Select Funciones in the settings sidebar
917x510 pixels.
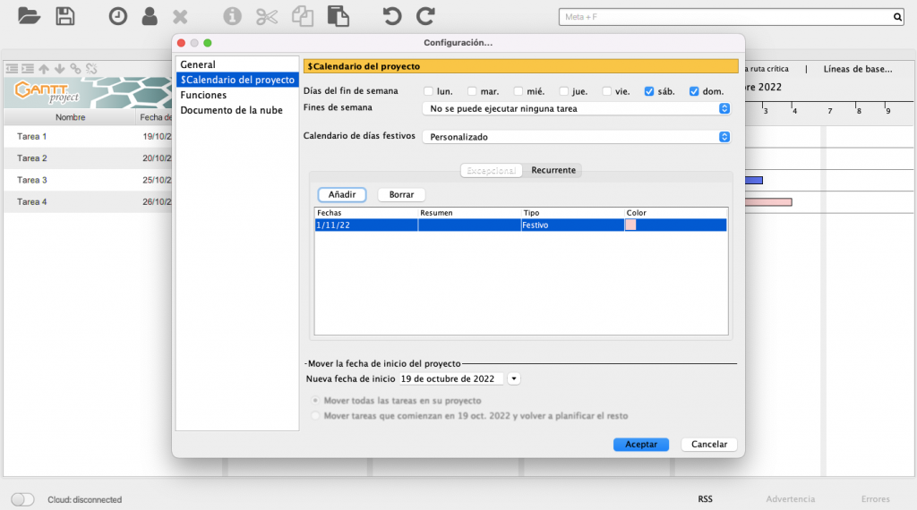203,95
